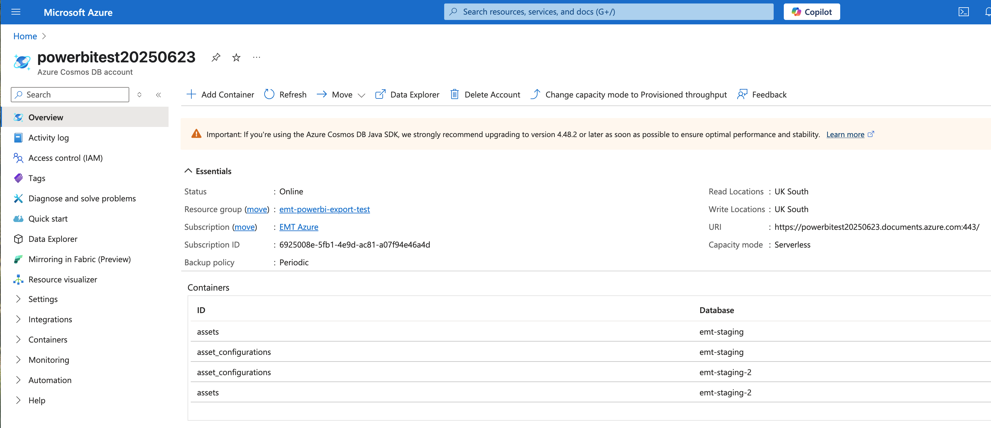Click the Access control IAM icon
This screenshot has width=991, height=428.
[x=18, y=158]
